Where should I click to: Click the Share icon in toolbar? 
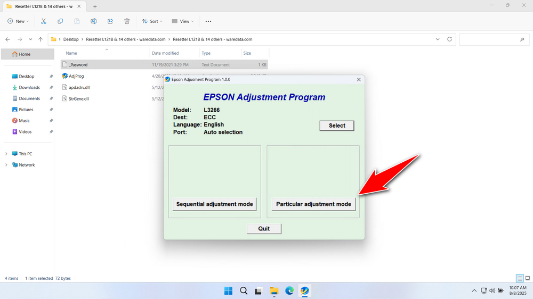tap(110, 21)
